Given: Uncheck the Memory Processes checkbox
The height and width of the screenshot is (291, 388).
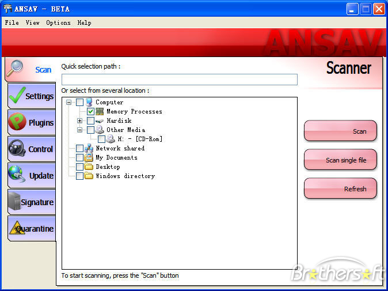Looking at the screenshot, I should pyautogui.click(x=90, y=111).
